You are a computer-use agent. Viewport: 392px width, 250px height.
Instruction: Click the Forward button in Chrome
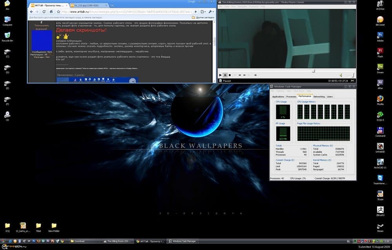pos(37,12)
